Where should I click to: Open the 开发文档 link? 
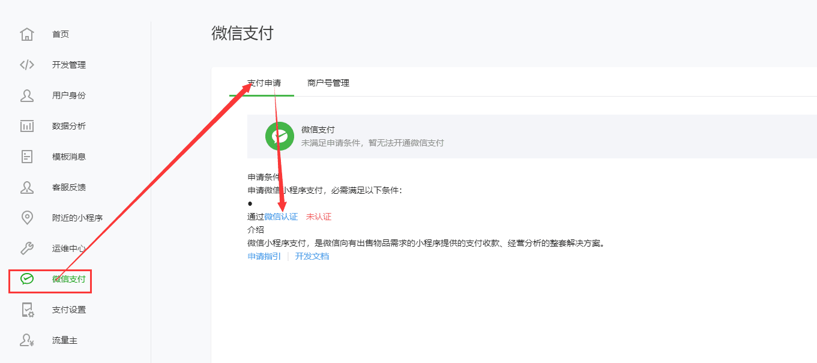pyautogui.click(x=312, y=256)
